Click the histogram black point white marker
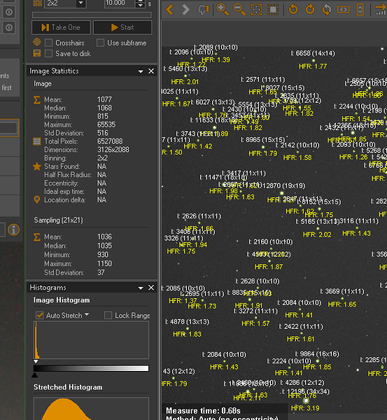 click(x=36, y=362)
